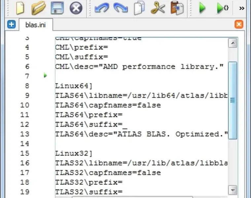
Task: Switch to the blas.ini tab
Action: 36,25
